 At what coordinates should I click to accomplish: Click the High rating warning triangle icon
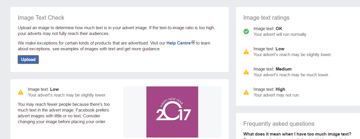coord(246,92)
